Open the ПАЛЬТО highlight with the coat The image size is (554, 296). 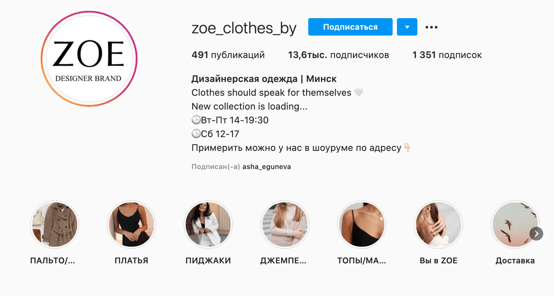(x=55, y=225)
